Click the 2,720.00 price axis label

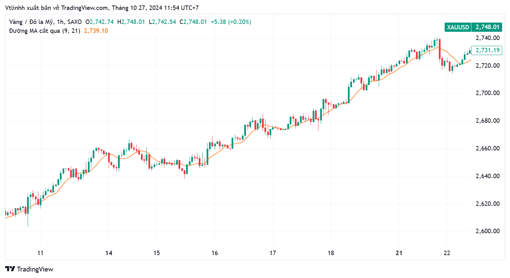pos(487,66)
